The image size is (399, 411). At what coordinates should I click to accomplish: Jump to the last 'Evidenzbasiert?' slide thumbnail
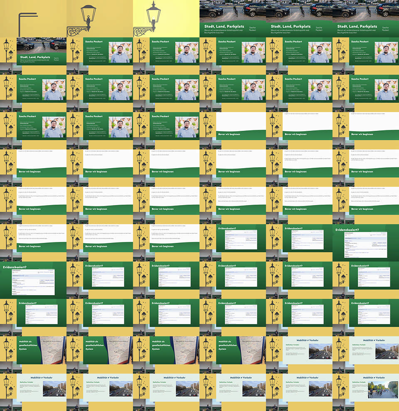[x=366, y=318]
